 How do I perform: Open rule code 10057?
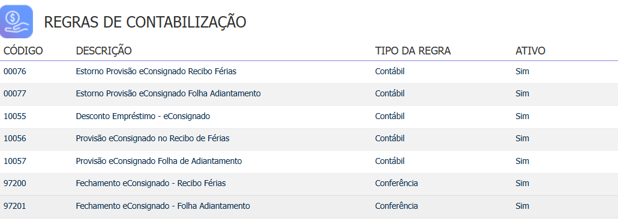pos(14,161)
